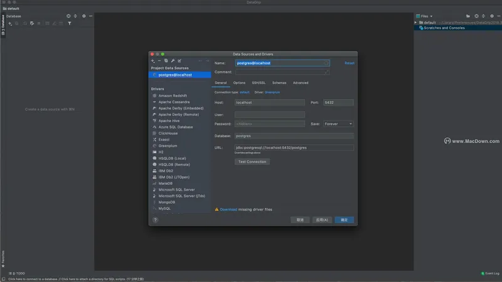
Task: Click the Port field showing 5432
Action: coord(338,103)
